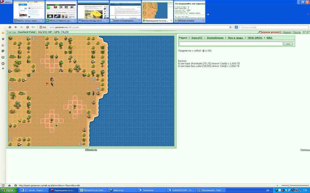
Task: Open the Пуск start button
Action: tap(9, 190)
